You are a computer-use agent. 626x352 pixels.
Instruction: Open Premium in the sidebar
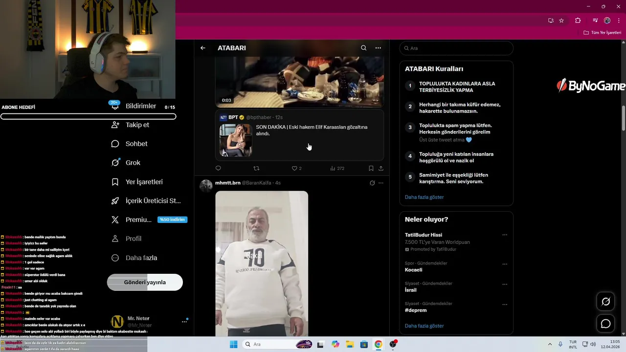149,220
